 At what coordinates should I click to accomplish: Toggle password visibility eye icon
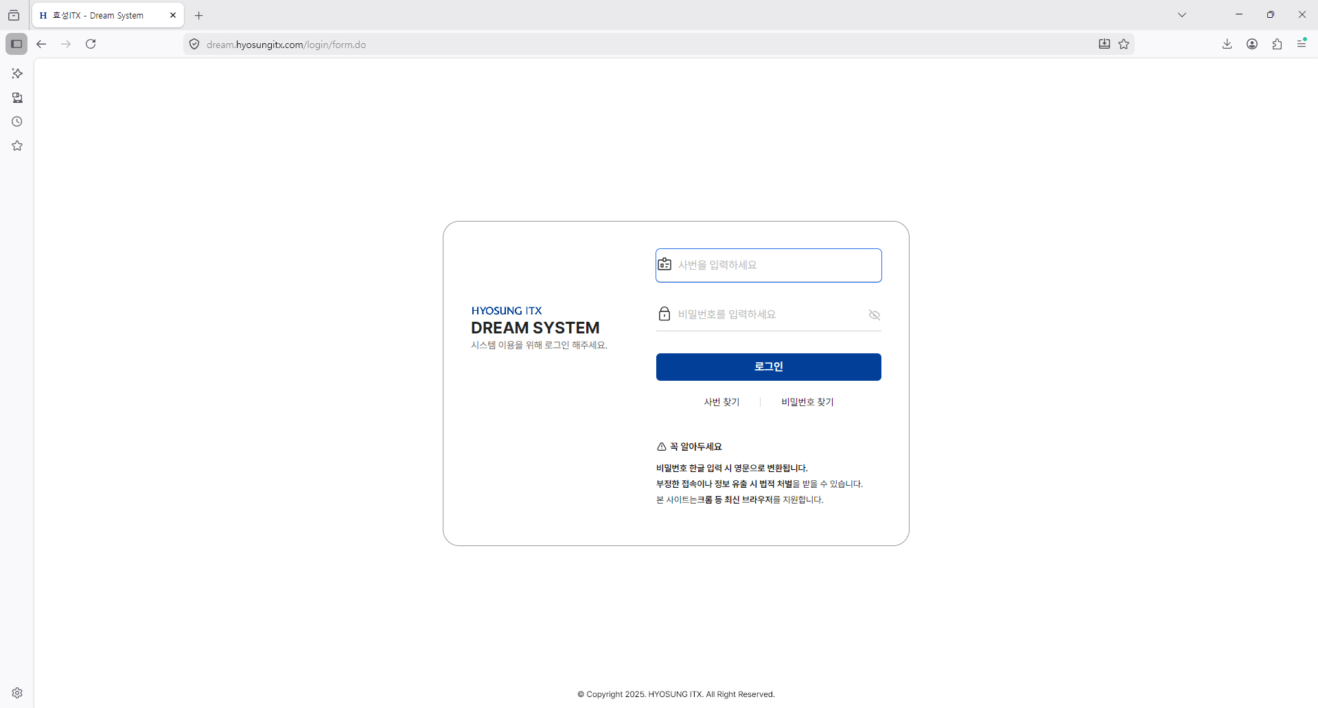coord(875,315)
